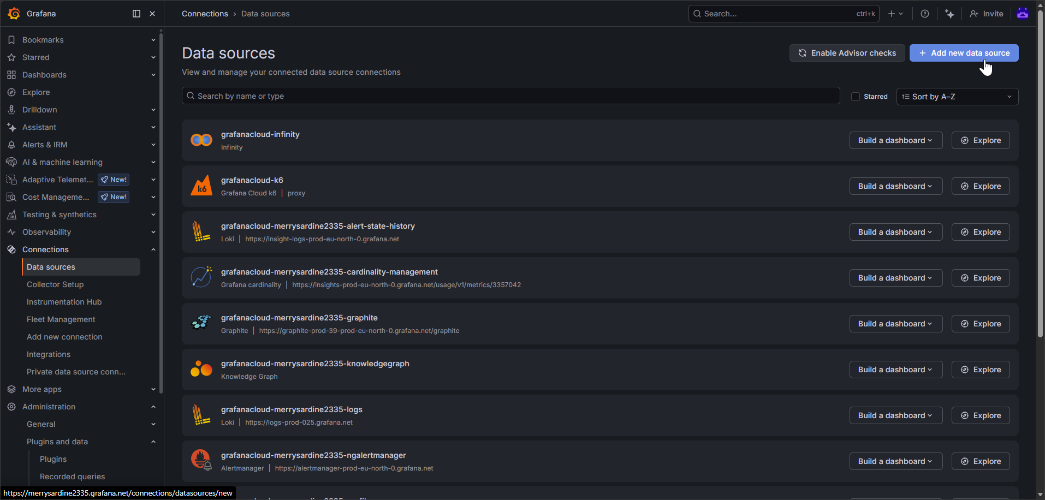Click the Graphite data source logo

pyautogui.click(x=201, y=323)
